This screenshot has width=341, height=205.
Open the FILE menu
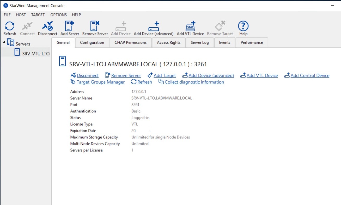click(x=7, y=15)
